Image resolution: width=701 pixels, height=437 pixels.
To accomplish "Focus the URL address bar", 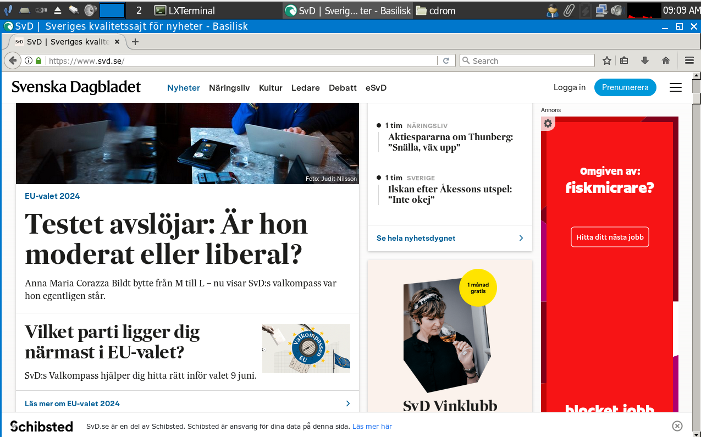I will (242, 61).
